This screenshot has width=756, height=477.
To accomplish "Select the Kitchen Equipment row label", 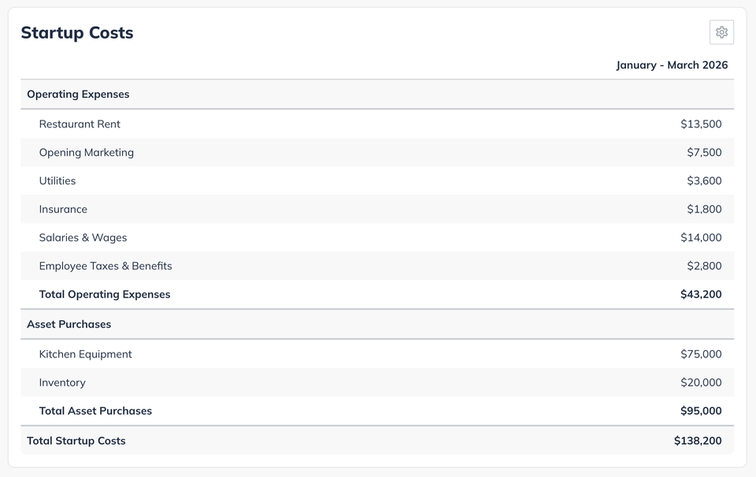I will pyautogui.click(x=85, y=354).
